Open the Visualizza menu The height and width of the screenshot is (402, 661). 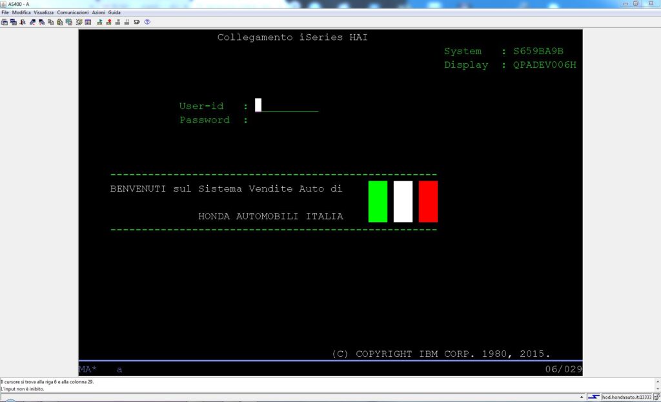click(x=44, y=13)
